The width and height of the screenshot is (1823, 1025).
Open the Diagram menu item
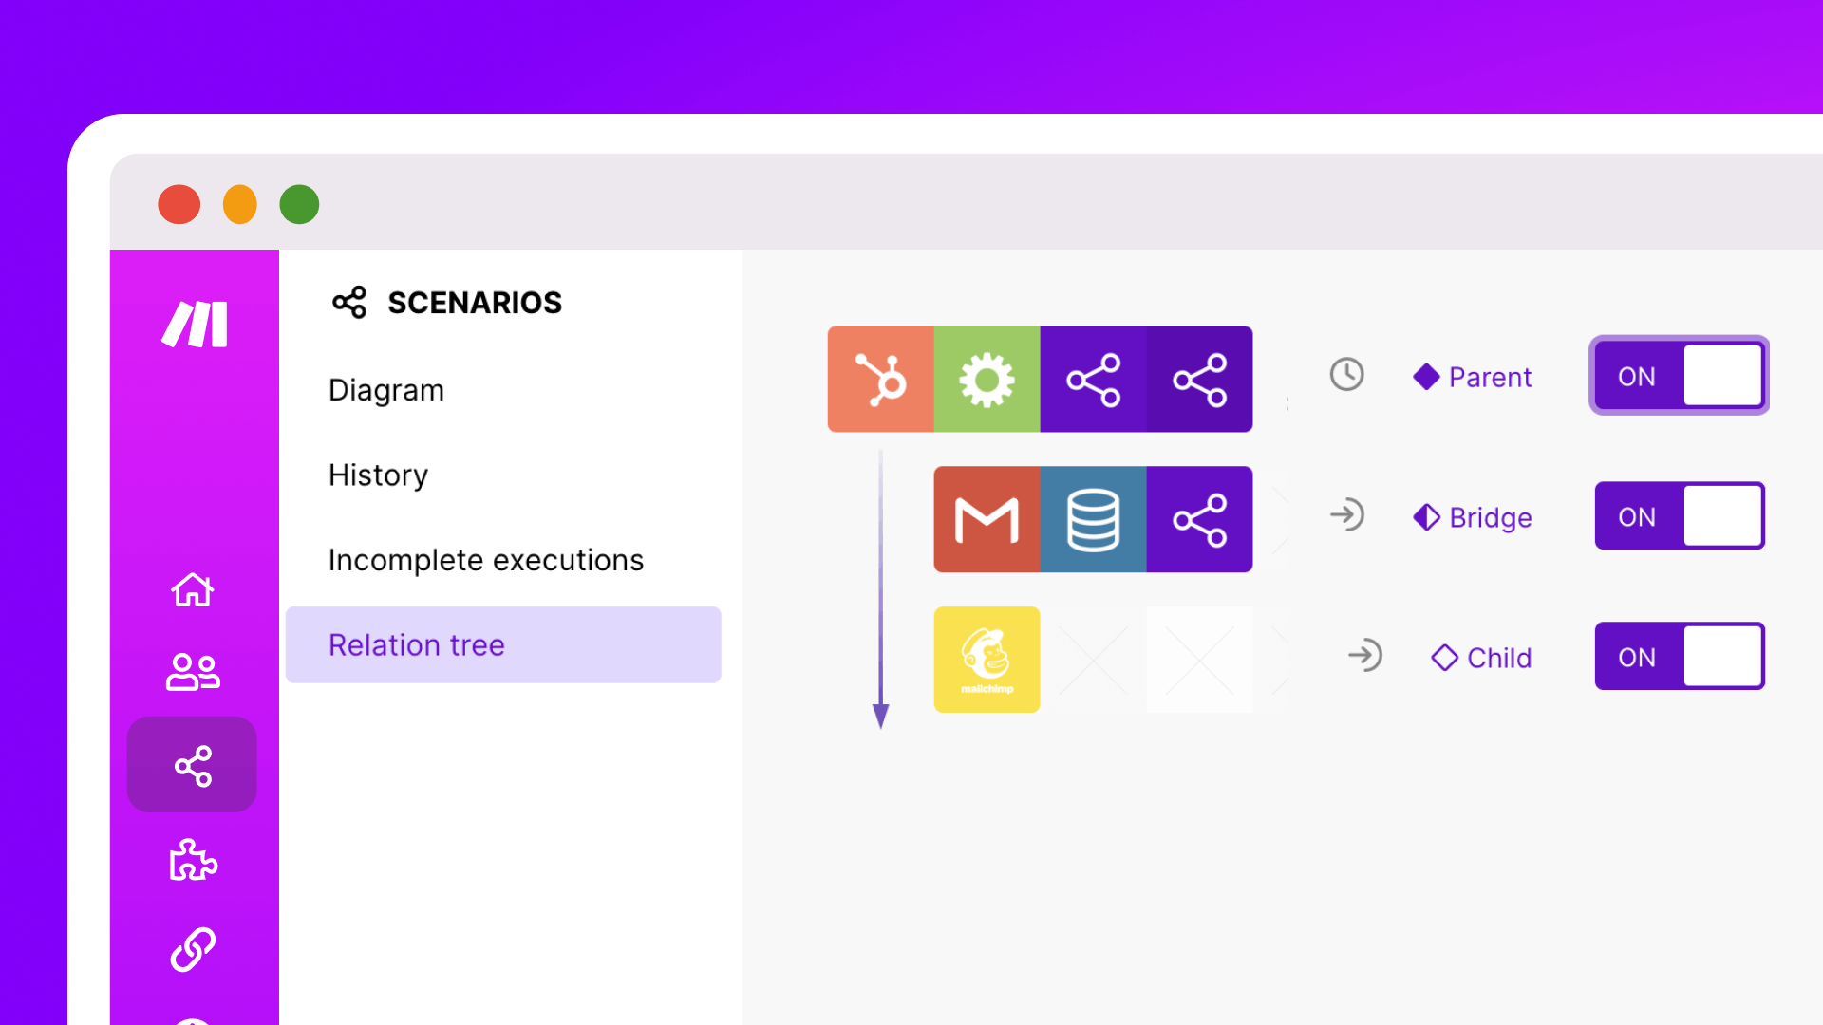386,390
